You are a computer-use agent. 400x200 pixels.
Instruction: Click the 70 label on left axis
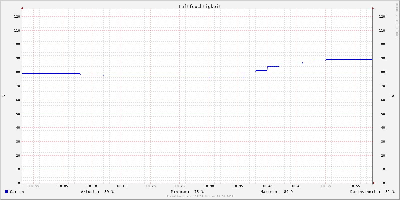[x=18, y=86]
